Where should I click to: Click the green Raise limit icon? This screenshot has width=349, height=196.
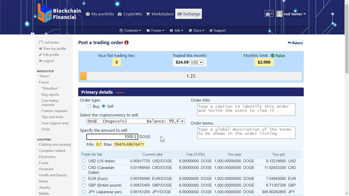pyautogui.click(x=273, y=56)
